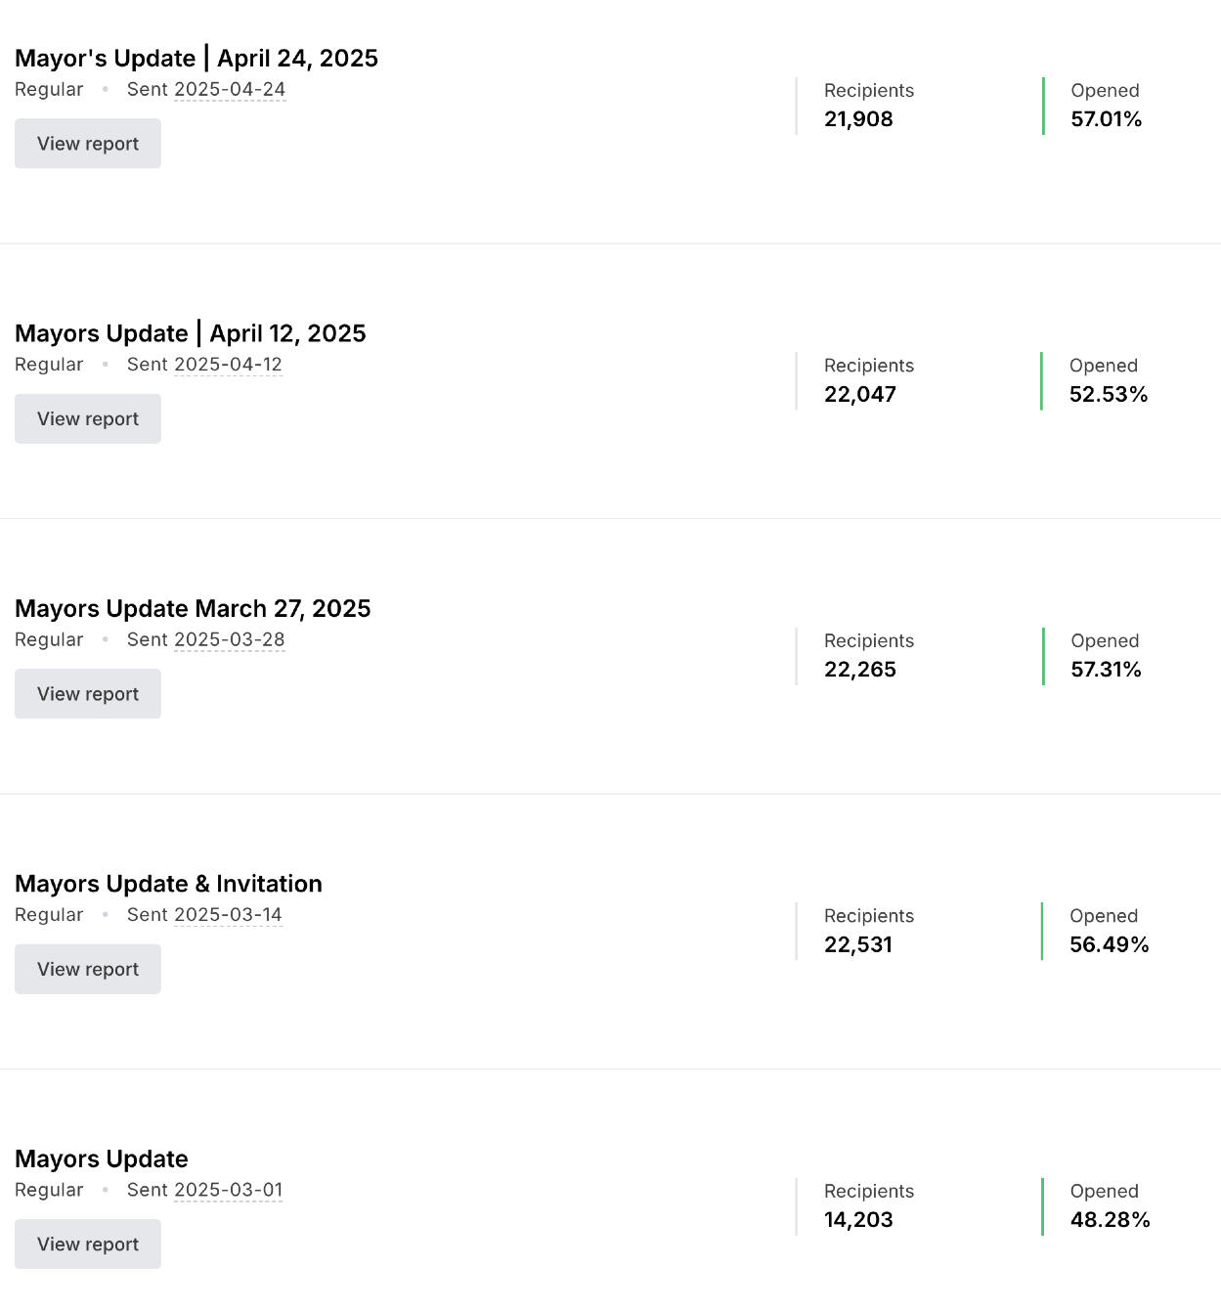View report for Mayors Update April 12, 2025
Screen dimensions: 1221x1310
point(88,418)
